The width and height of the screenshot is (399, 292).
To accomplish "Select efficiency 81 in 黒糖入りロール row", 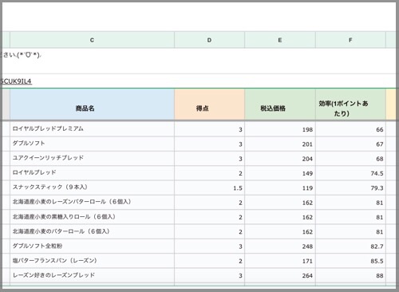I will 350,217.
